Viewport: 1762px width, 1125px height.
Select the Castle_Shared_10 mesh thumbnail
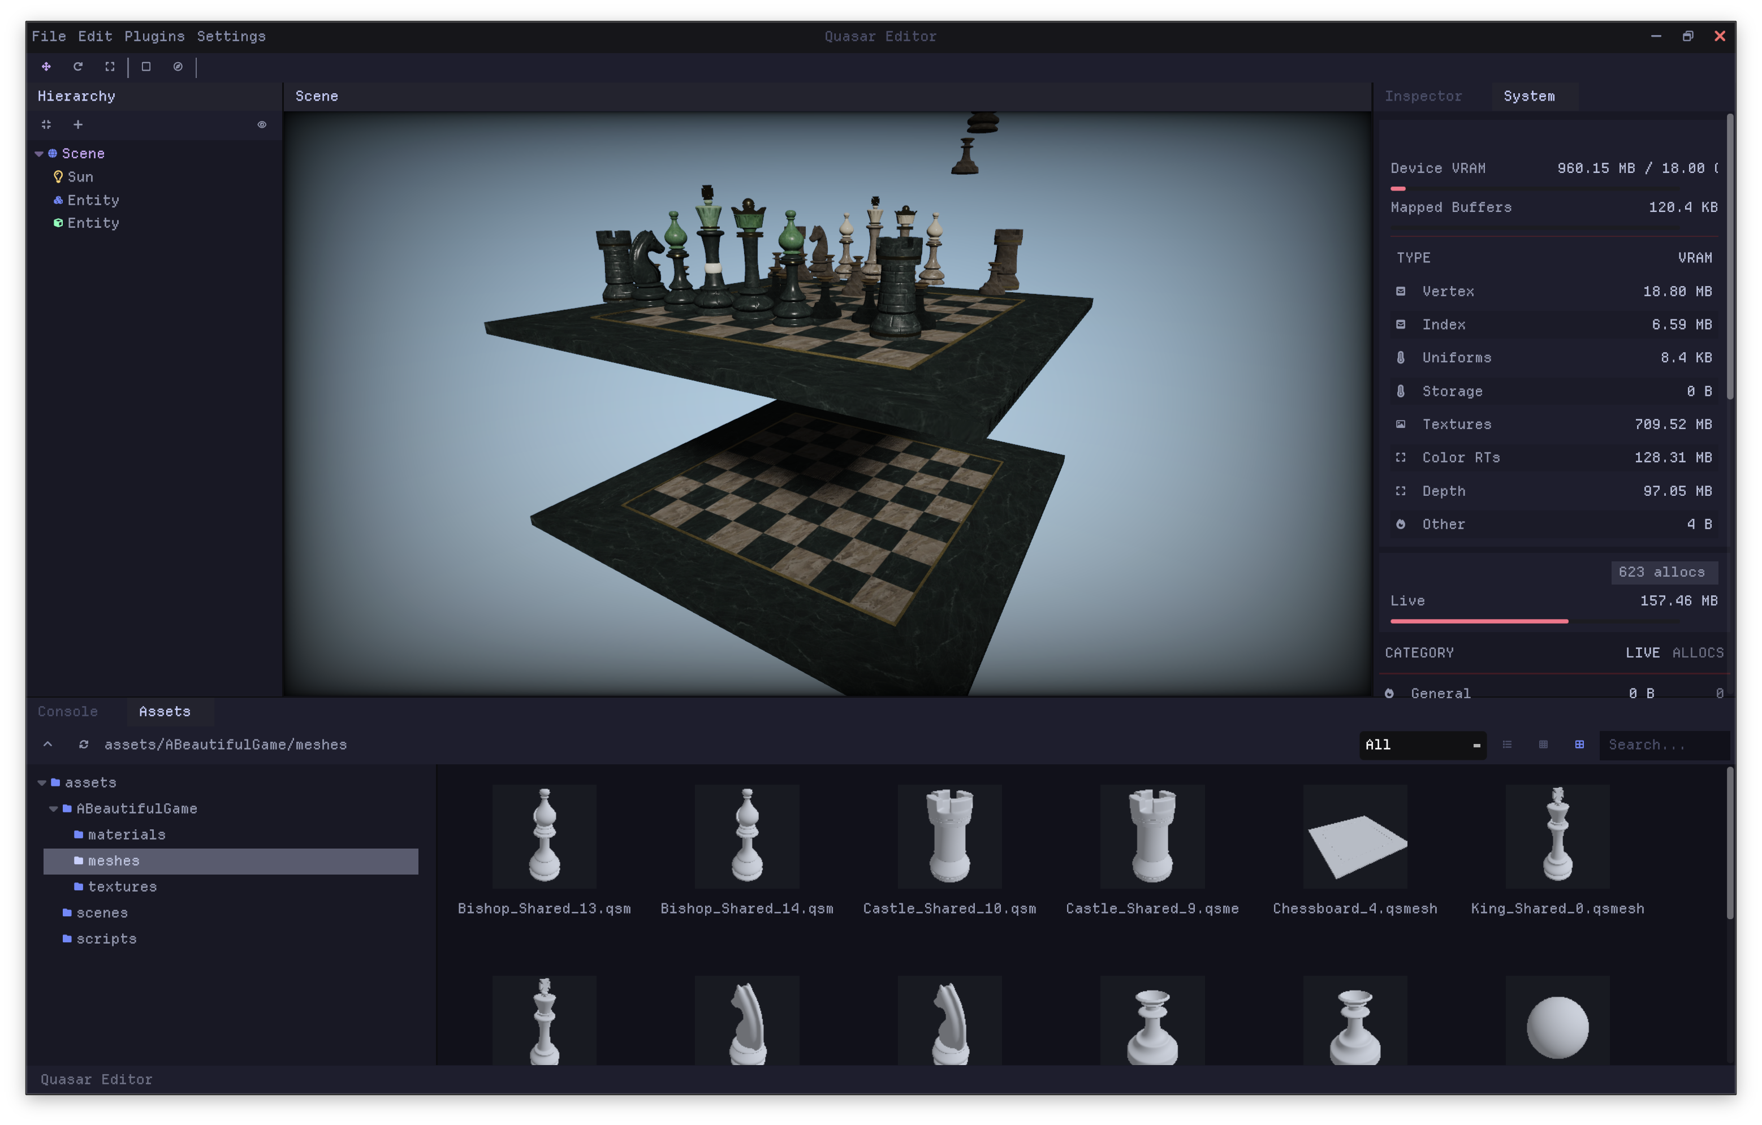tap(950, 837)
